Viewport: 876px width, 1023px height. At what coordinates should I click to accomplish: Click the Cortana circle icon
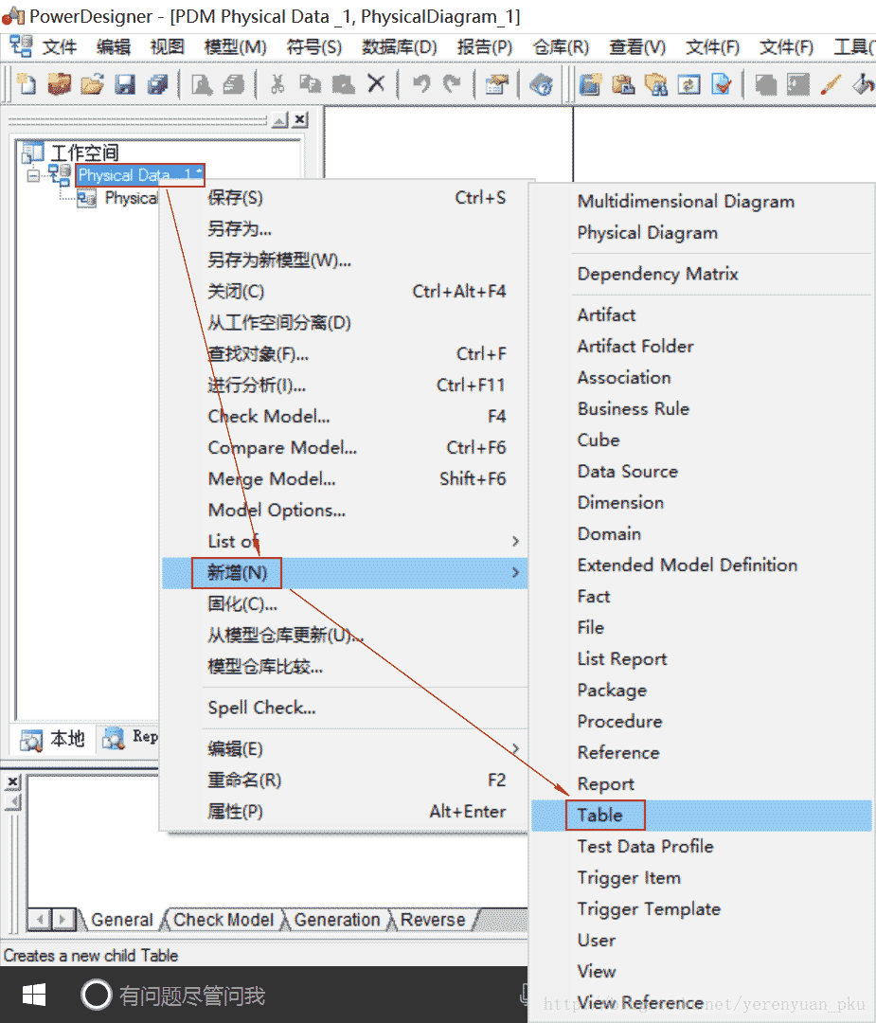coord(96,995)
